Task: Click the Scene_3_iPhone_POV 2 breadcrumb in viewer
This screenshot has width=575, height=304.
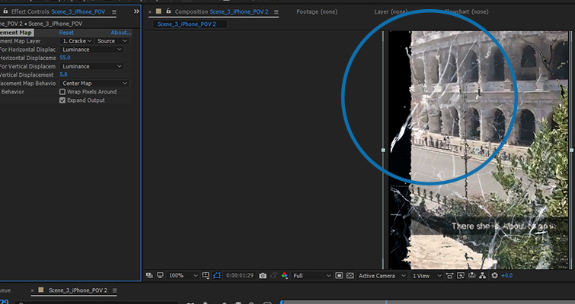Action: point(187,24)
